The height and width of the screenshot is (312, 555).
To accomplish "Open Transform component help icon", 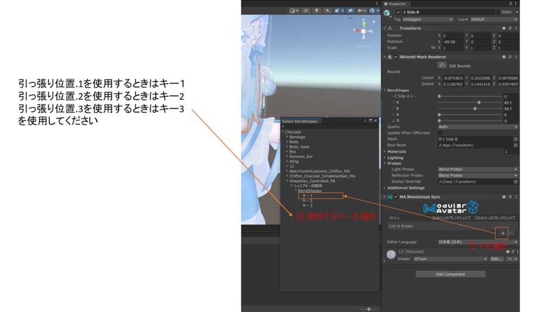I will coord(504,28).
